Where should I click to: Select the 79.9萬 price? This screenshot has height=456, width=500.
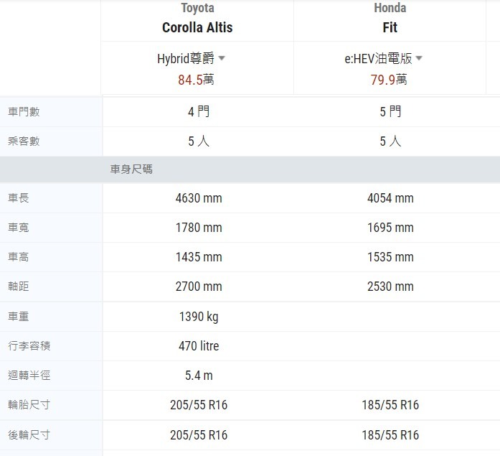(389, 80)
